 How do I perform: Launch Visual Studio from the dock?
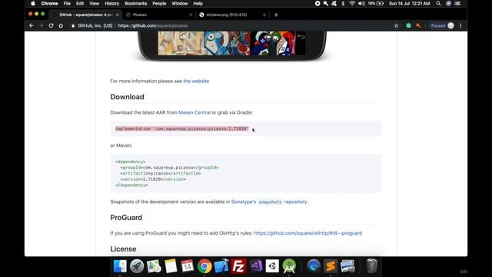(256, 266)
